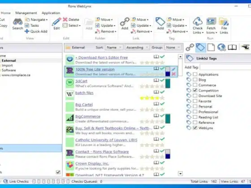Switch to the Application ribbon tab
251x188 pixels.
(51, 13)
